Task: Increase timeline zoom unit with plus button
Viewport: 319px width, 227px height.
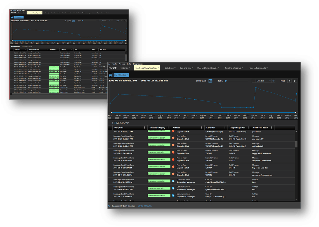Action: [273, 81]
